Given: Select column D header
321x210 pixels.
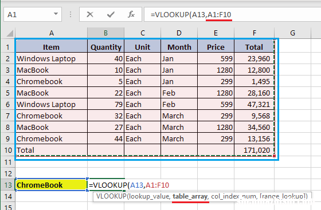Looking at the screenshot, I should click(x=179, y=33).
